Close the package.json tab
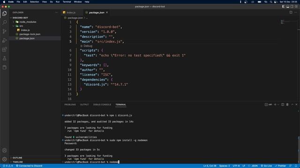 [107, 13]
